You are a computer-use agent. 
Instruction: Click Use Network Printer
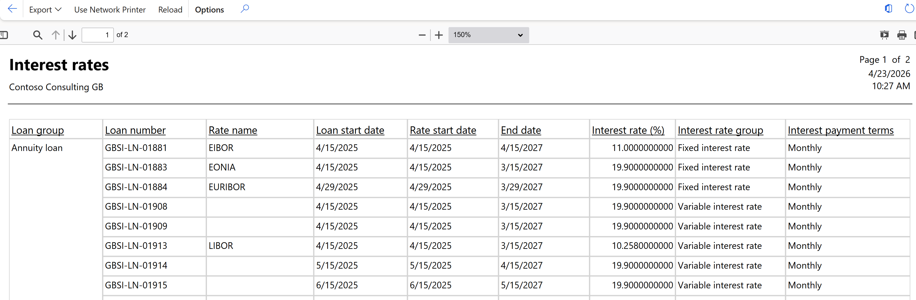coord(109,10)
